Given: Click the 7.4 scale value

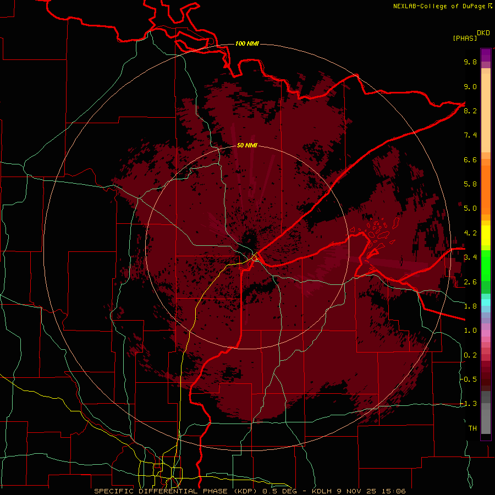Looking at the screenshot, I should [x=470, y=135].
